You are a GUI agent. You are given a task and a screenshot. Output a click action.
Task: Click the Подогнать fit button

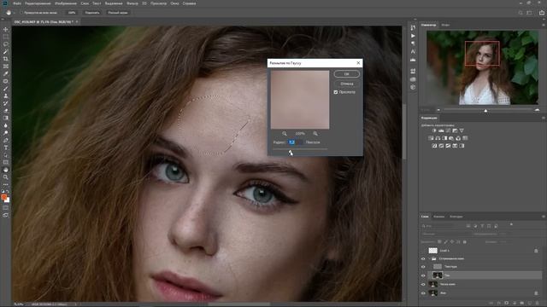(92, 13)
